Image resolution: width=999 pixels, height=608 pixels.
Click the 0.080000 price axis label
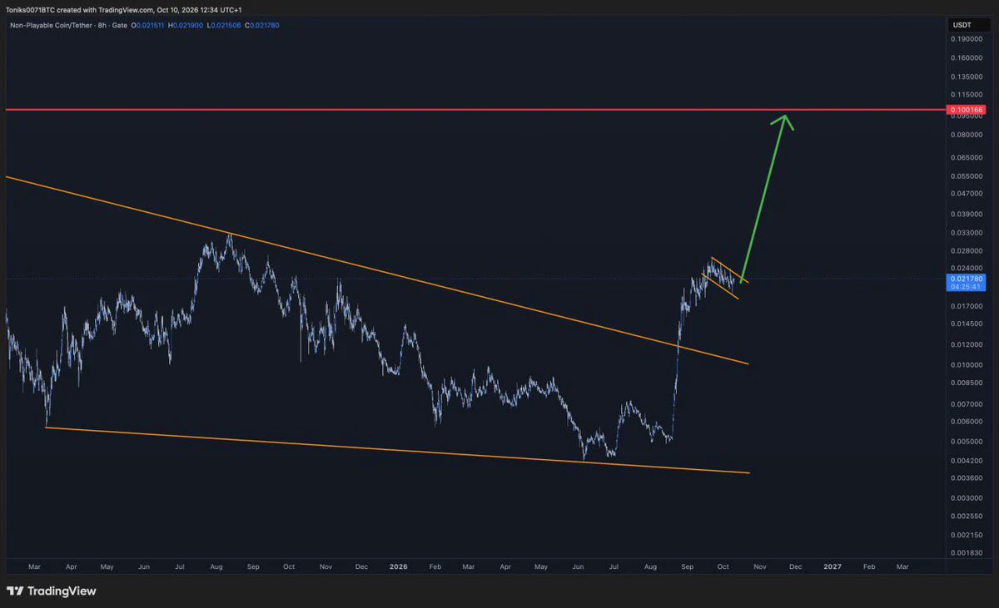[967, 135]
